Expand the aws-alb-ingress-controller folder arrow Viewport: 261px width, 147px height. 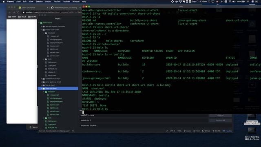42,26
